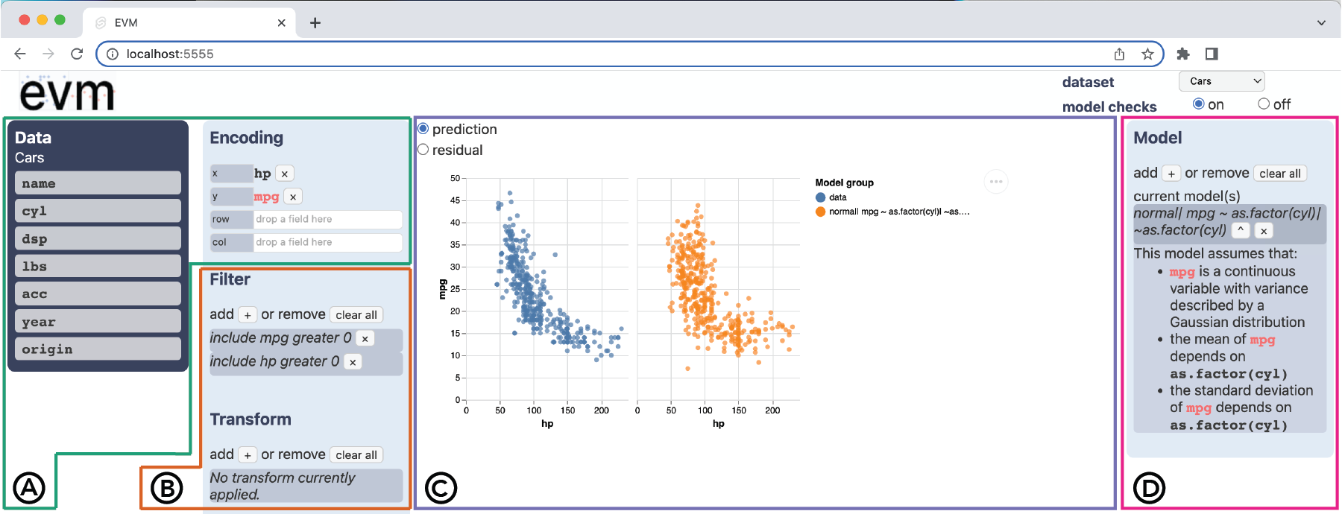Select the name data field
Viewport: 1342px width, 514px height.
coord(98,183)
